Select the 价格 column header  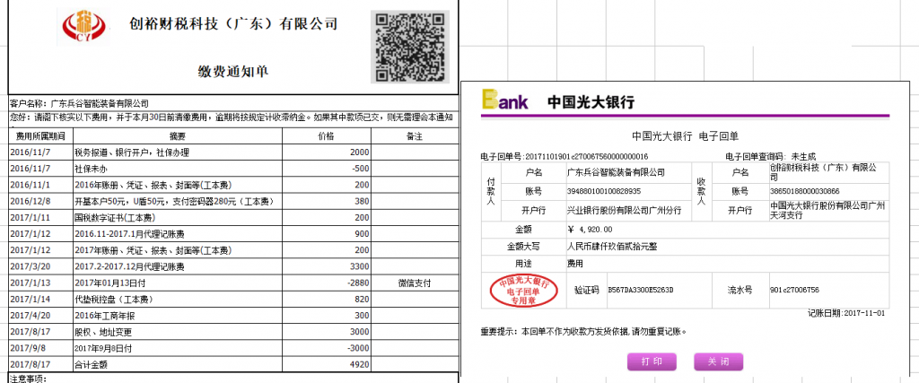click(327, 136)
